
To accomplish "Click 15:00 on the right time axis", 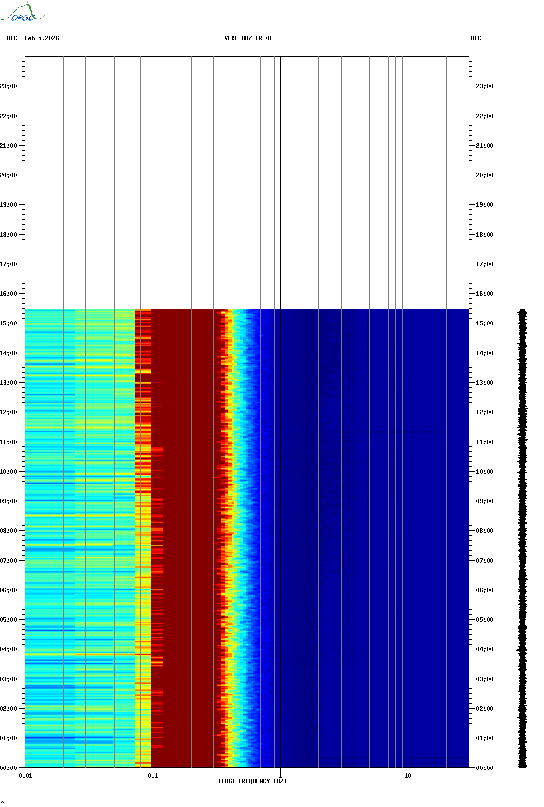I will 485,323.
